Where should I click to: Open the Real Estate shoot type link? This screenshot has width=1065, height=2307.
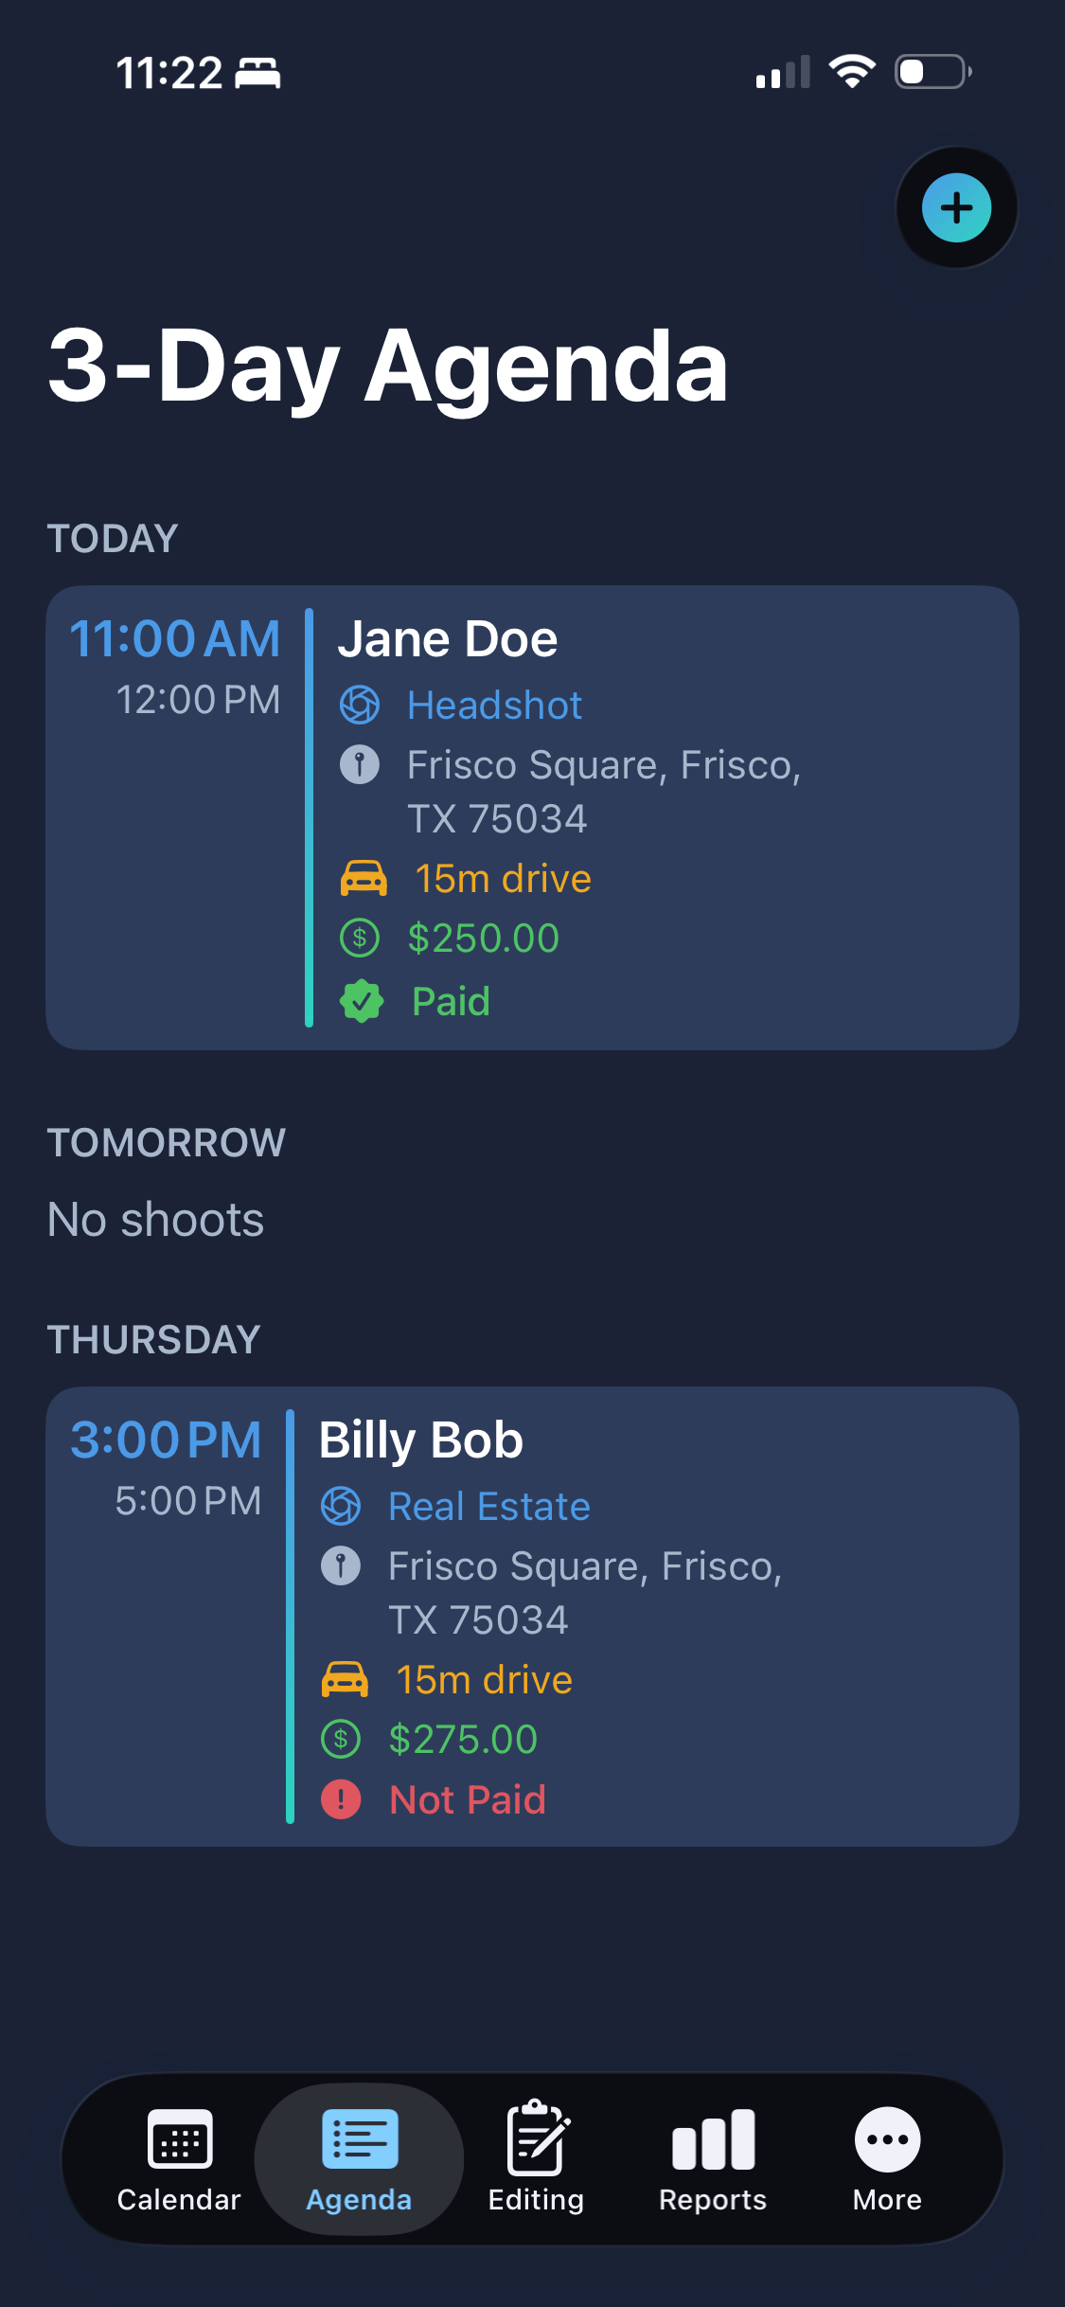coord(489,1507)
